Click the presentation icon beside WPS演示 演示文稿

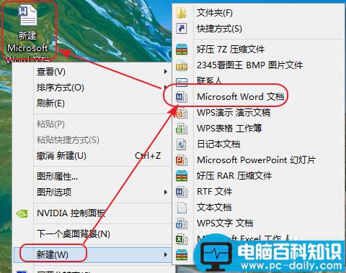coord(182,113)
